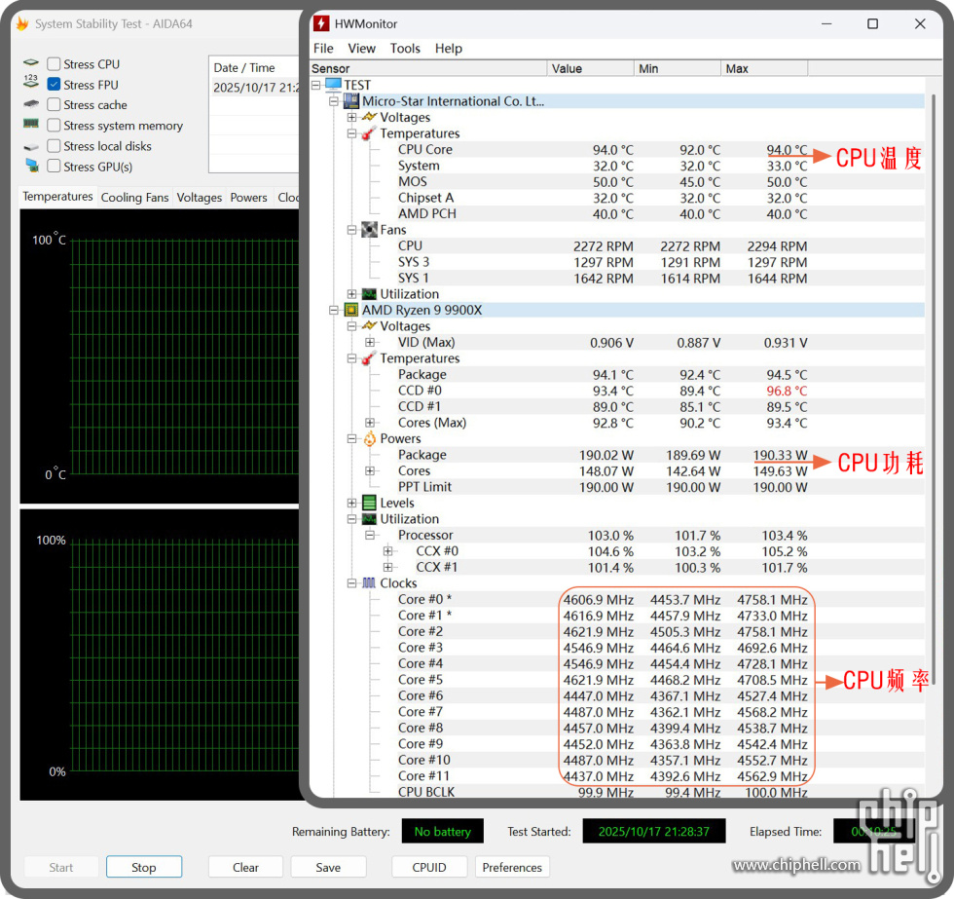Click the HWMonitor vertical scrollbar
954x899 pixels.
click(932, 390)
